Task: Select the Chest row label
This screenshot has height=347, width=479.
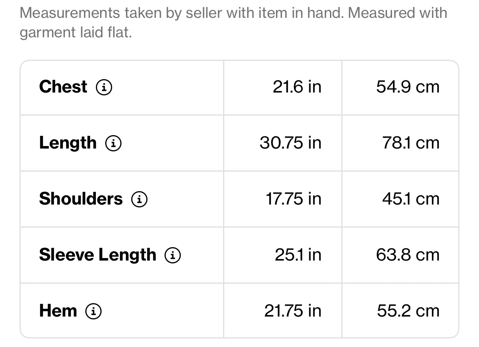Action: tap(63, 87)
